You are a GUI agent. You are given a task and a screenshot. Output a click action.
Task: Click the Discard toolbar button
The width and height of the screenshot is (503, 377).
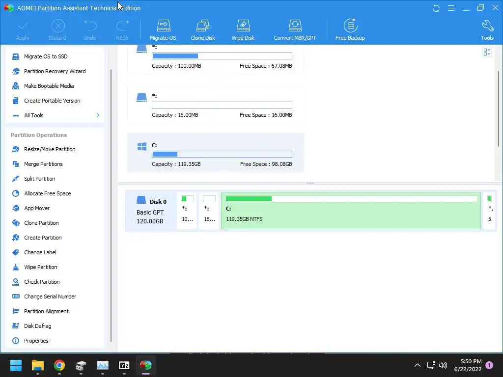tap(58, 30)
